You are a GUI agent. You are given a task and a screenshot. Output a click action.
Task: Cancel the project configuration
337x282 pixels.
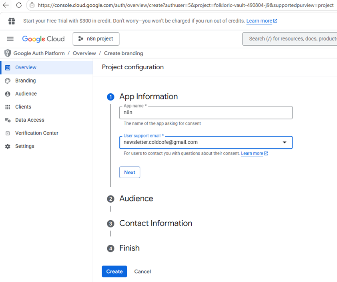(x=142, y=272)
